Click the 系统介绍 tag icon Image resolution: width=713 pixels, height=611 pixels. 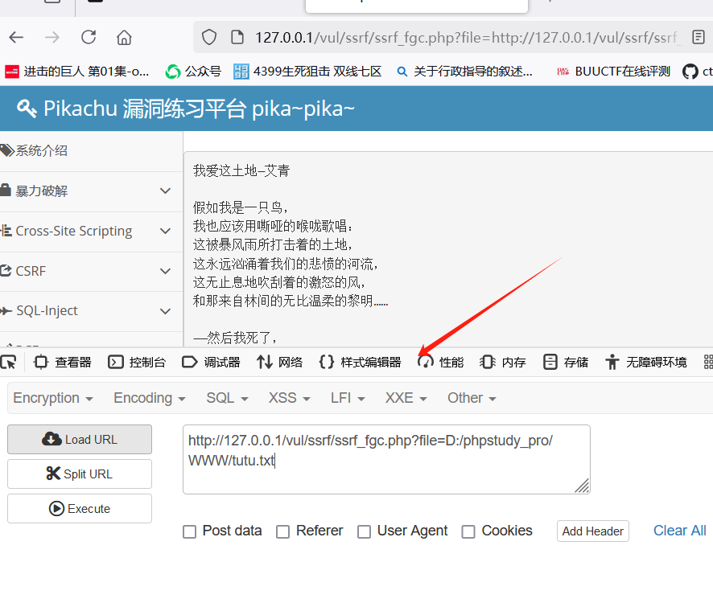(6, 150)
